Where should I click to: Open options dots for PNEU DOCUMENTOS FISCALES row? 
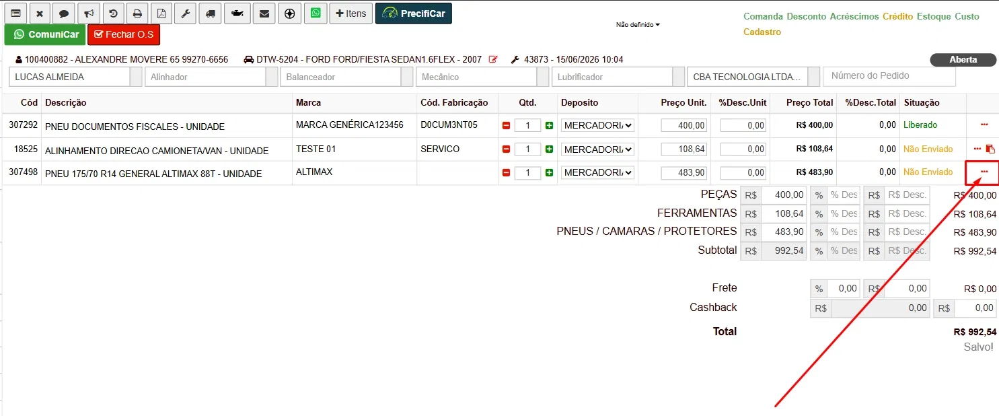984,125
